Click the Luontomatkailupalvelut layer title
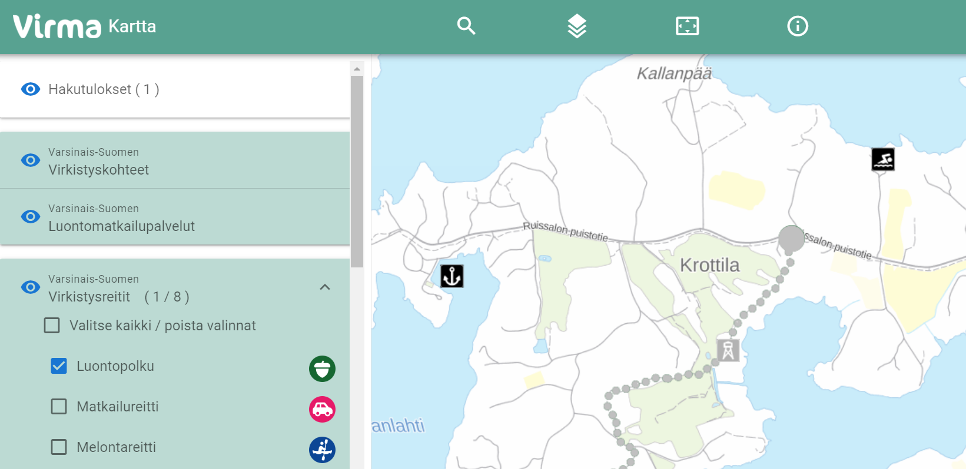The width and height of the screenshot is (966, 469). pyautogui.click(x=121, y=226)
